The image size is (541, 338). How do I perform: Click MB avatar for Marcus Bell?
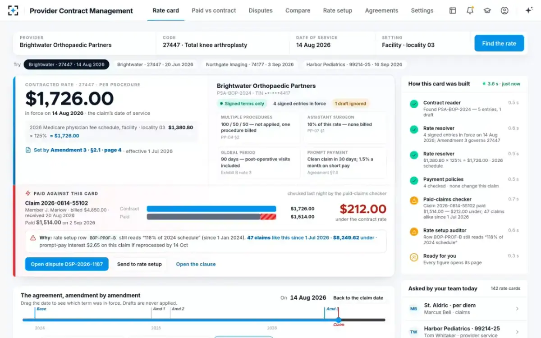413,309
